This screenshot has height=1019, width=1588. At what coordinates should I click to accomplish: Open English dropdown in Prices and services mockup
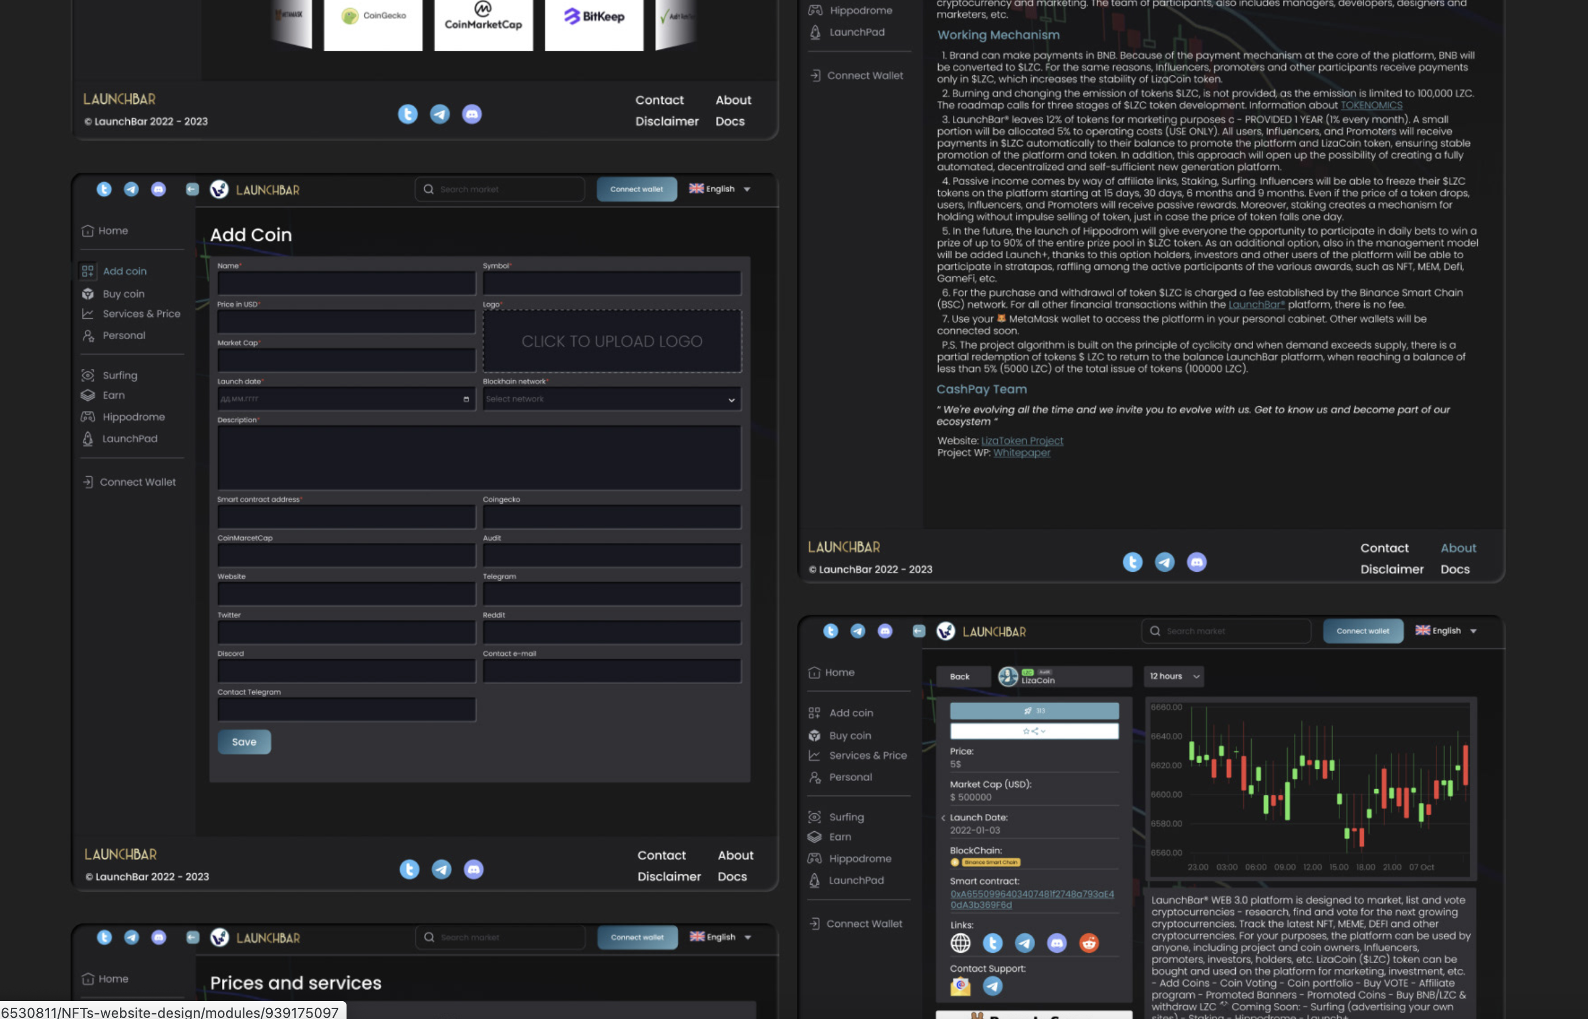(x=721, y=937)
